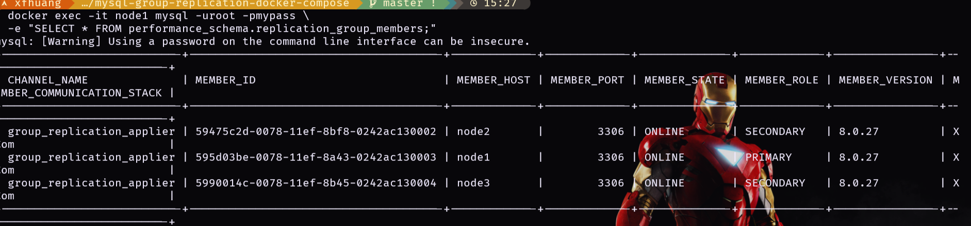Click the master branch label
The image size is (971, 226).
402,4
